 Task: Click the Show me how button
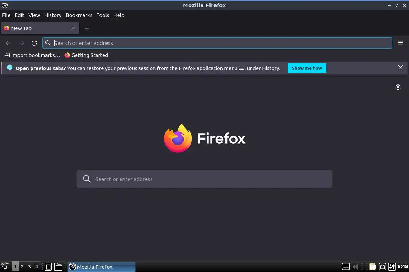[307, 68]
